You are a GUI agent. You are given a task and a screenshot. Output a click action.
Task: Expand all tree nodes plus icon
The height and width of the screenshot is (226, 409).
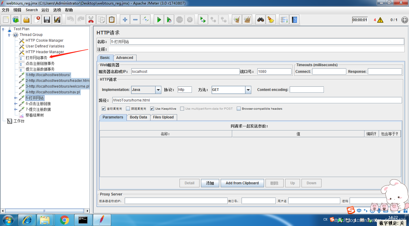click(x=125, y=20)
